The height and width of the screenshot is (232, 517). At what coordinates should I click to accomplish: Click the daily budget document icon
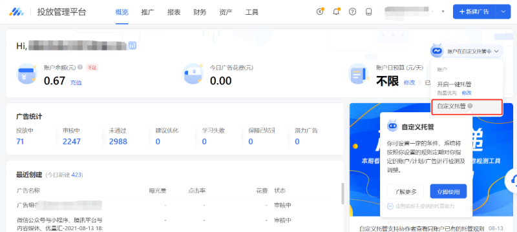359,74
